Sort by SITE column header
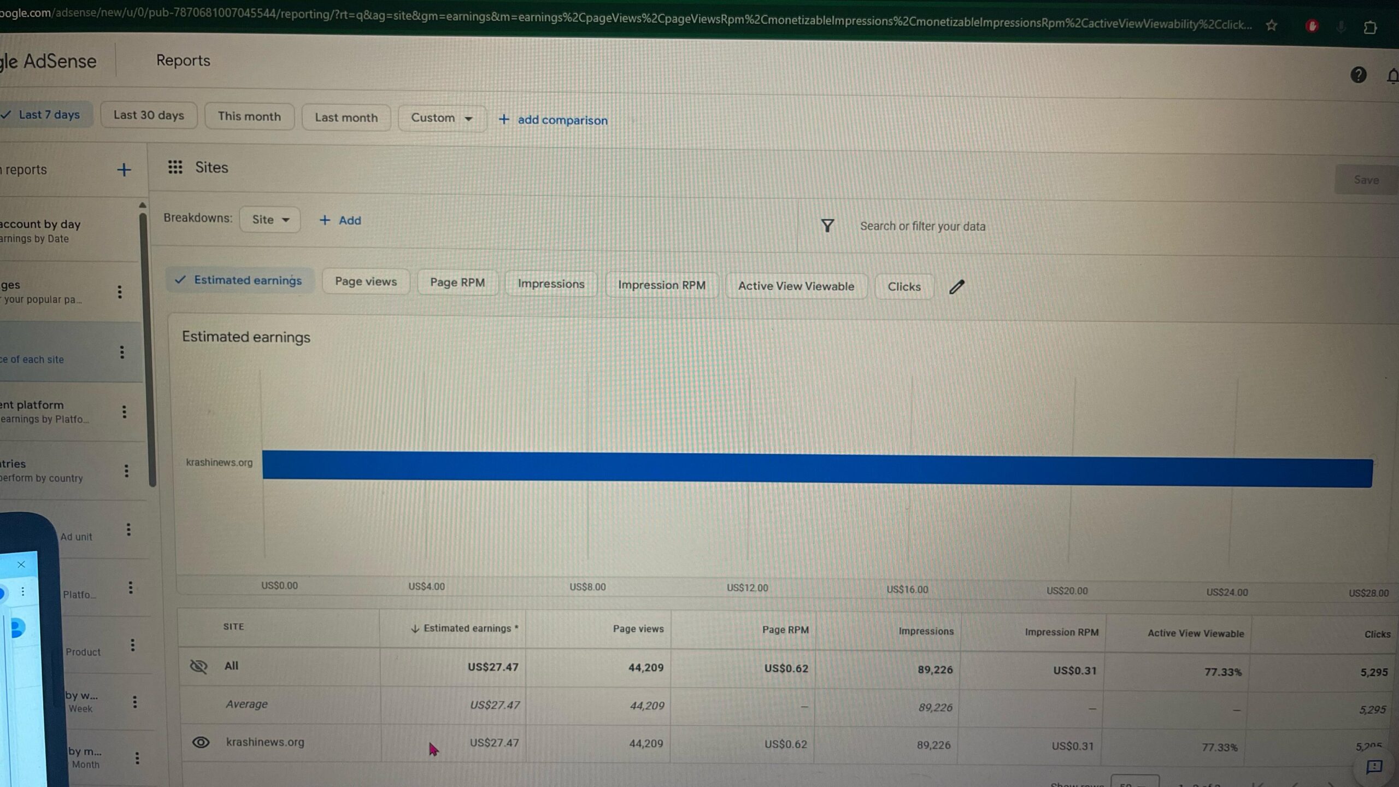Viewport: 1399px width, 787px height. click(x=233, y=627)
